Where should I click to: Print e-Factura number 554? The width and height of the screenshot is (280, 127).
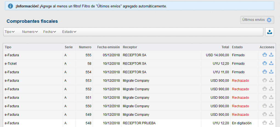265,72
